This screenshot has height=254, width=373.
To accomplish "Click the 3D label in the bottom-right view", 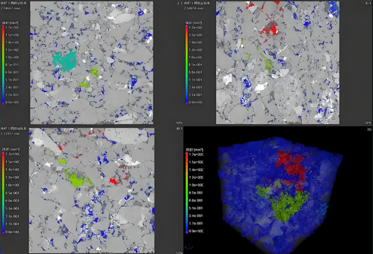I will click(x=368, y=129).
